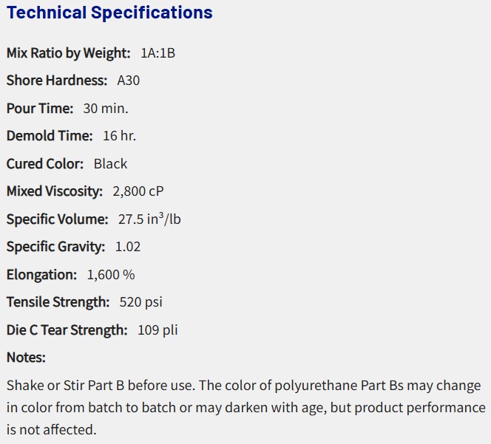
Task: Click the Pour Time label
Action: coord(40,109)
